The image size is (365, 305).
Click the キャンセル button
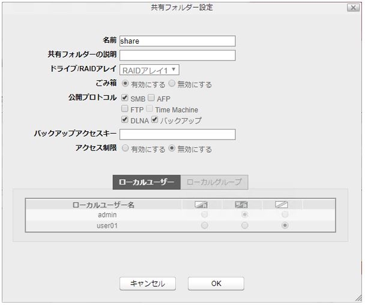(148, 283)
